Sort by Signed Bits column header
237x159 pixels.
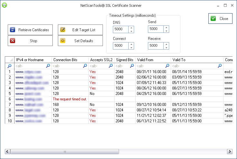[125, 60]
